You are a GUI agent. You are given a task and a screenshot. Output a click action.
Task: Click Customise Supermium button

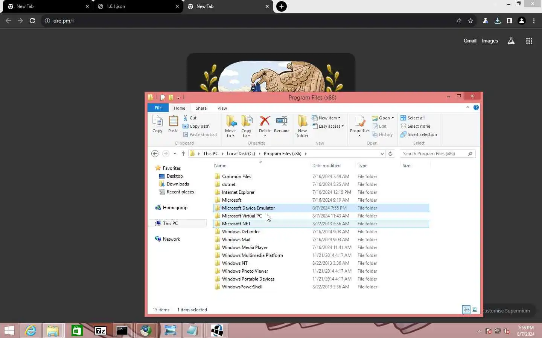(505, 311)
